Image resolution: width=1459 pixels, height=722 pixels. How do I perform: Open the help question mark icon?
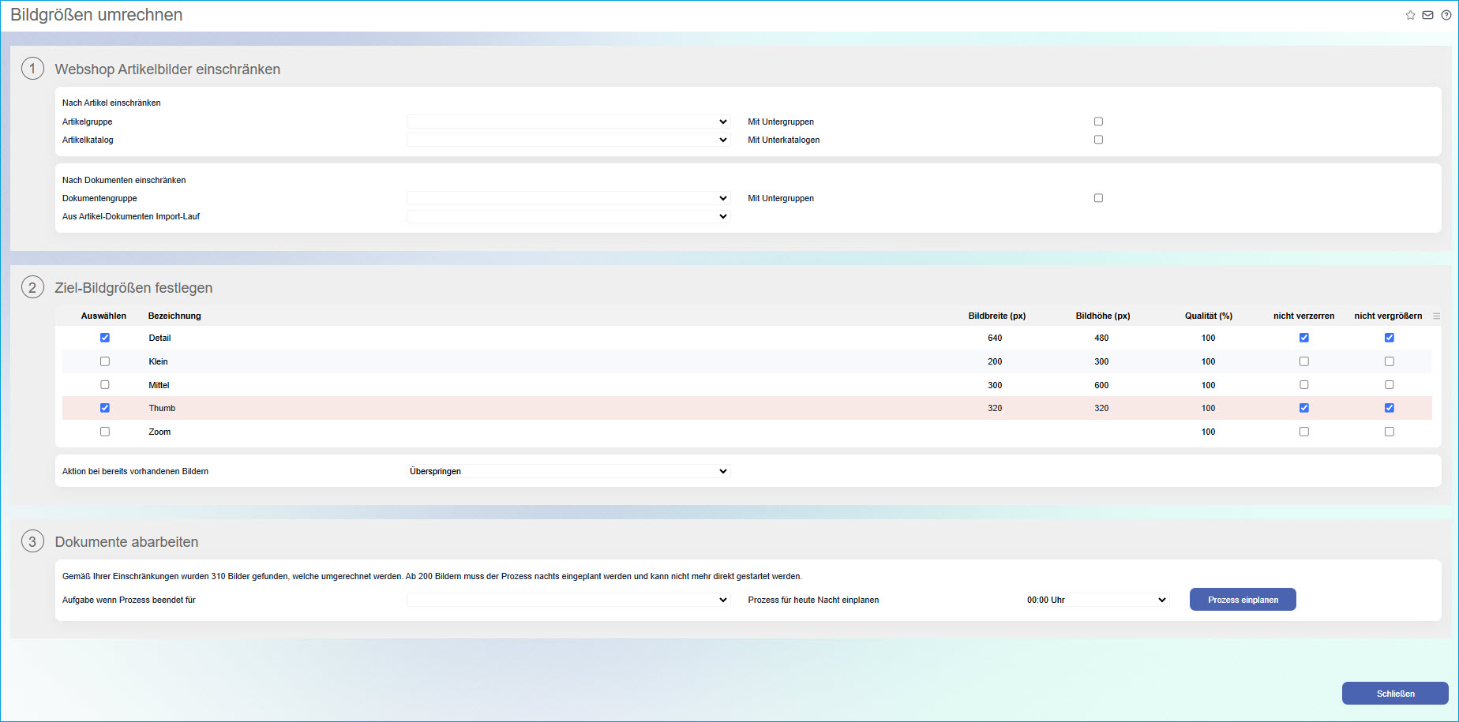pyautogui.click(x=1446, y=15)
